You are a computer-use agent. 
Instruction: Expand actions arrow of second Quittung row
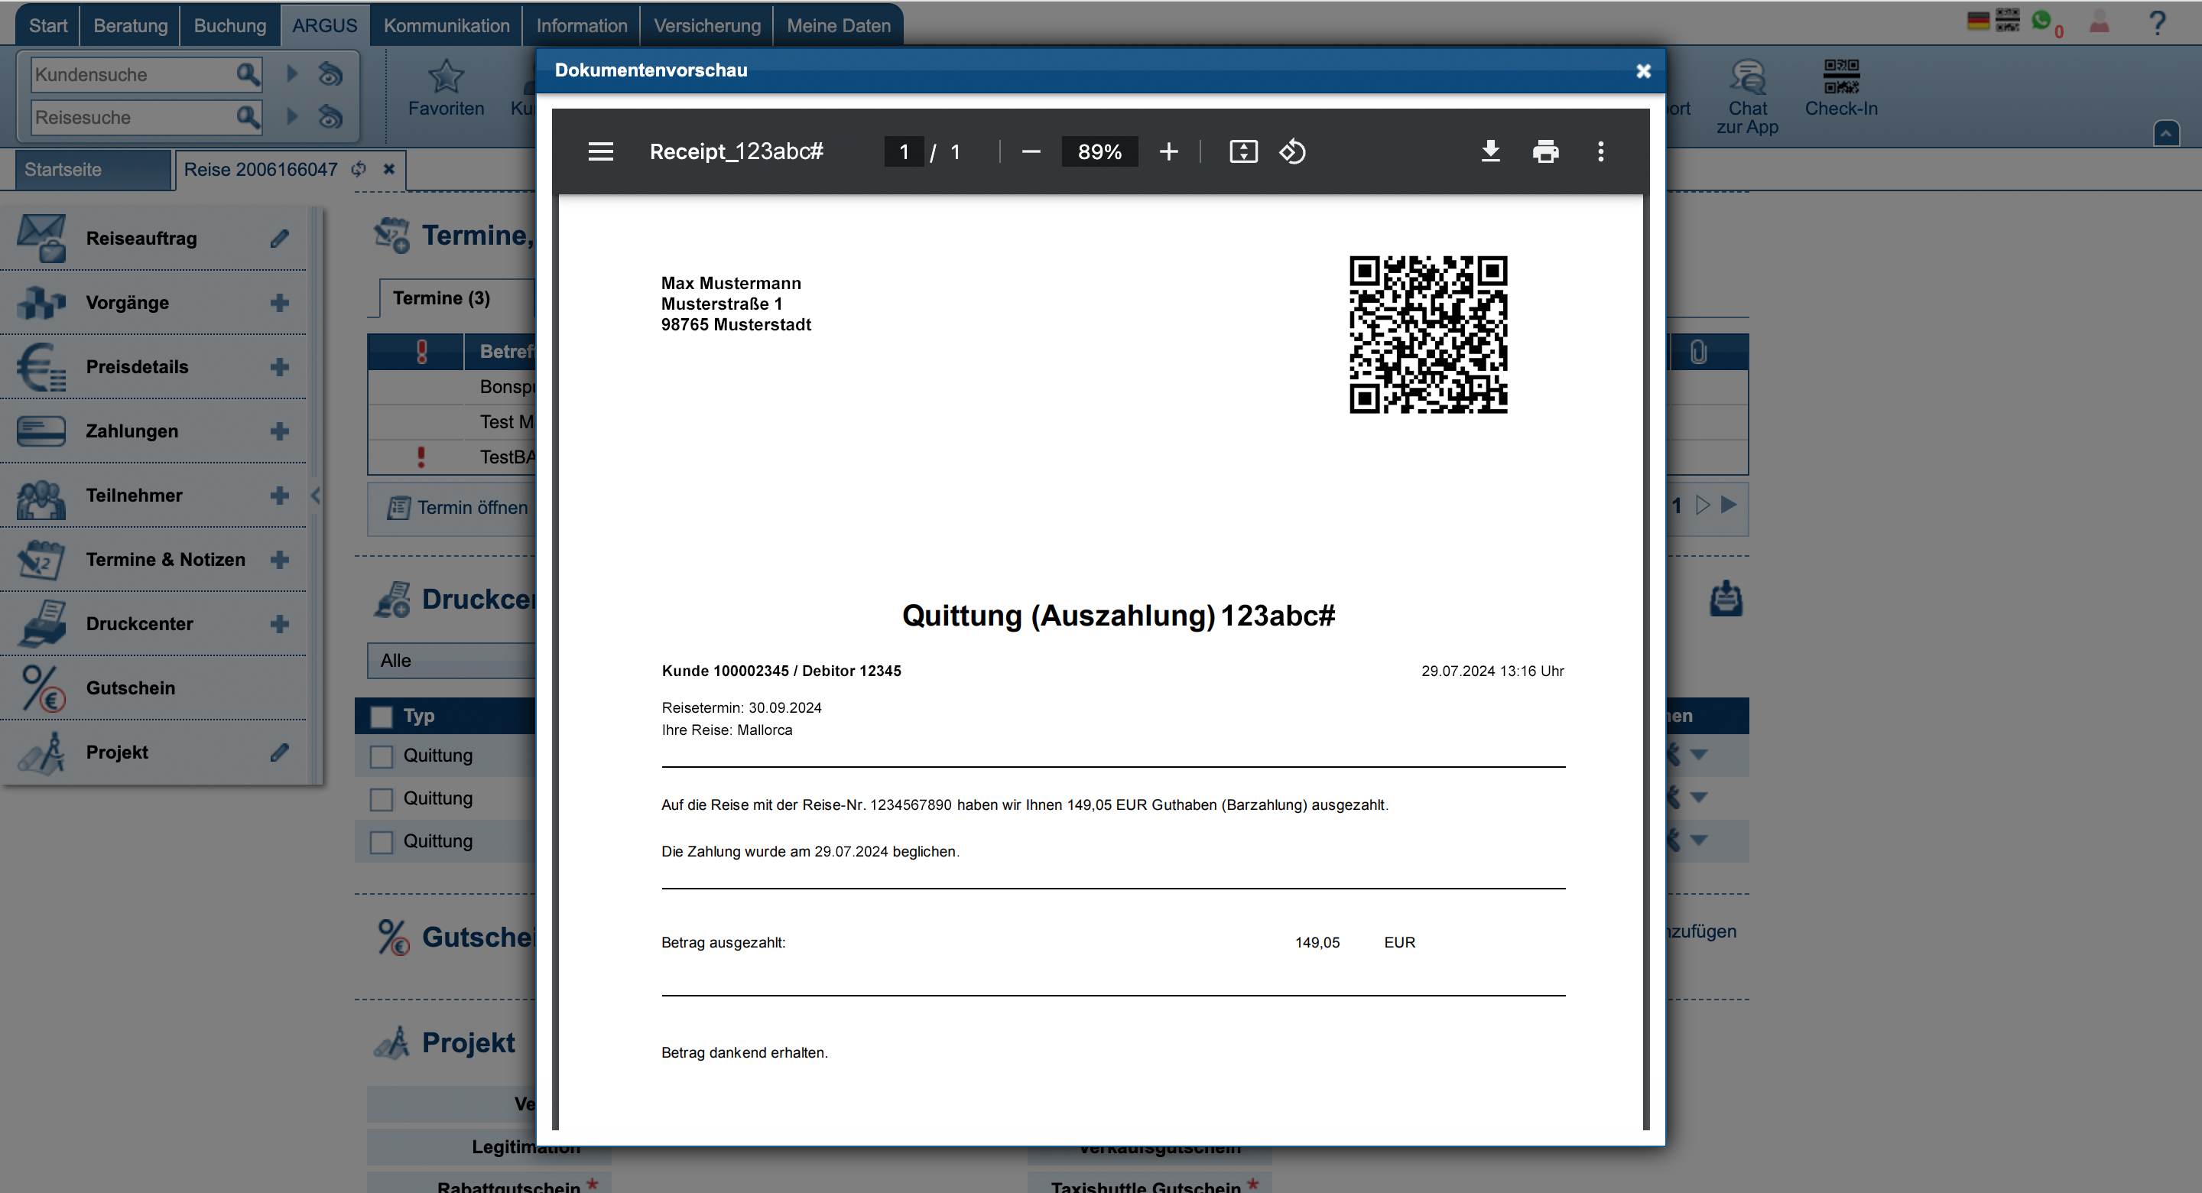(x=1698, y=798)
